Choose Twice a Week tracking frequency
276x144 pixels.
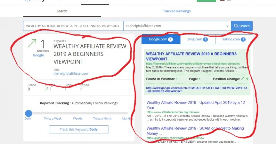[53, 118]
